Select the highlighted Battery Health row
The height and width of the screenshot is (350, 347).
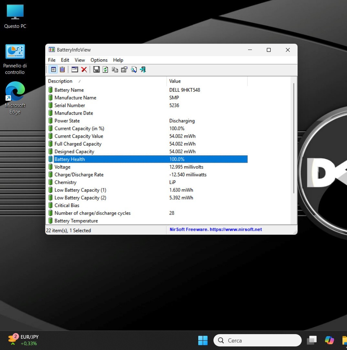coord(147,159)
